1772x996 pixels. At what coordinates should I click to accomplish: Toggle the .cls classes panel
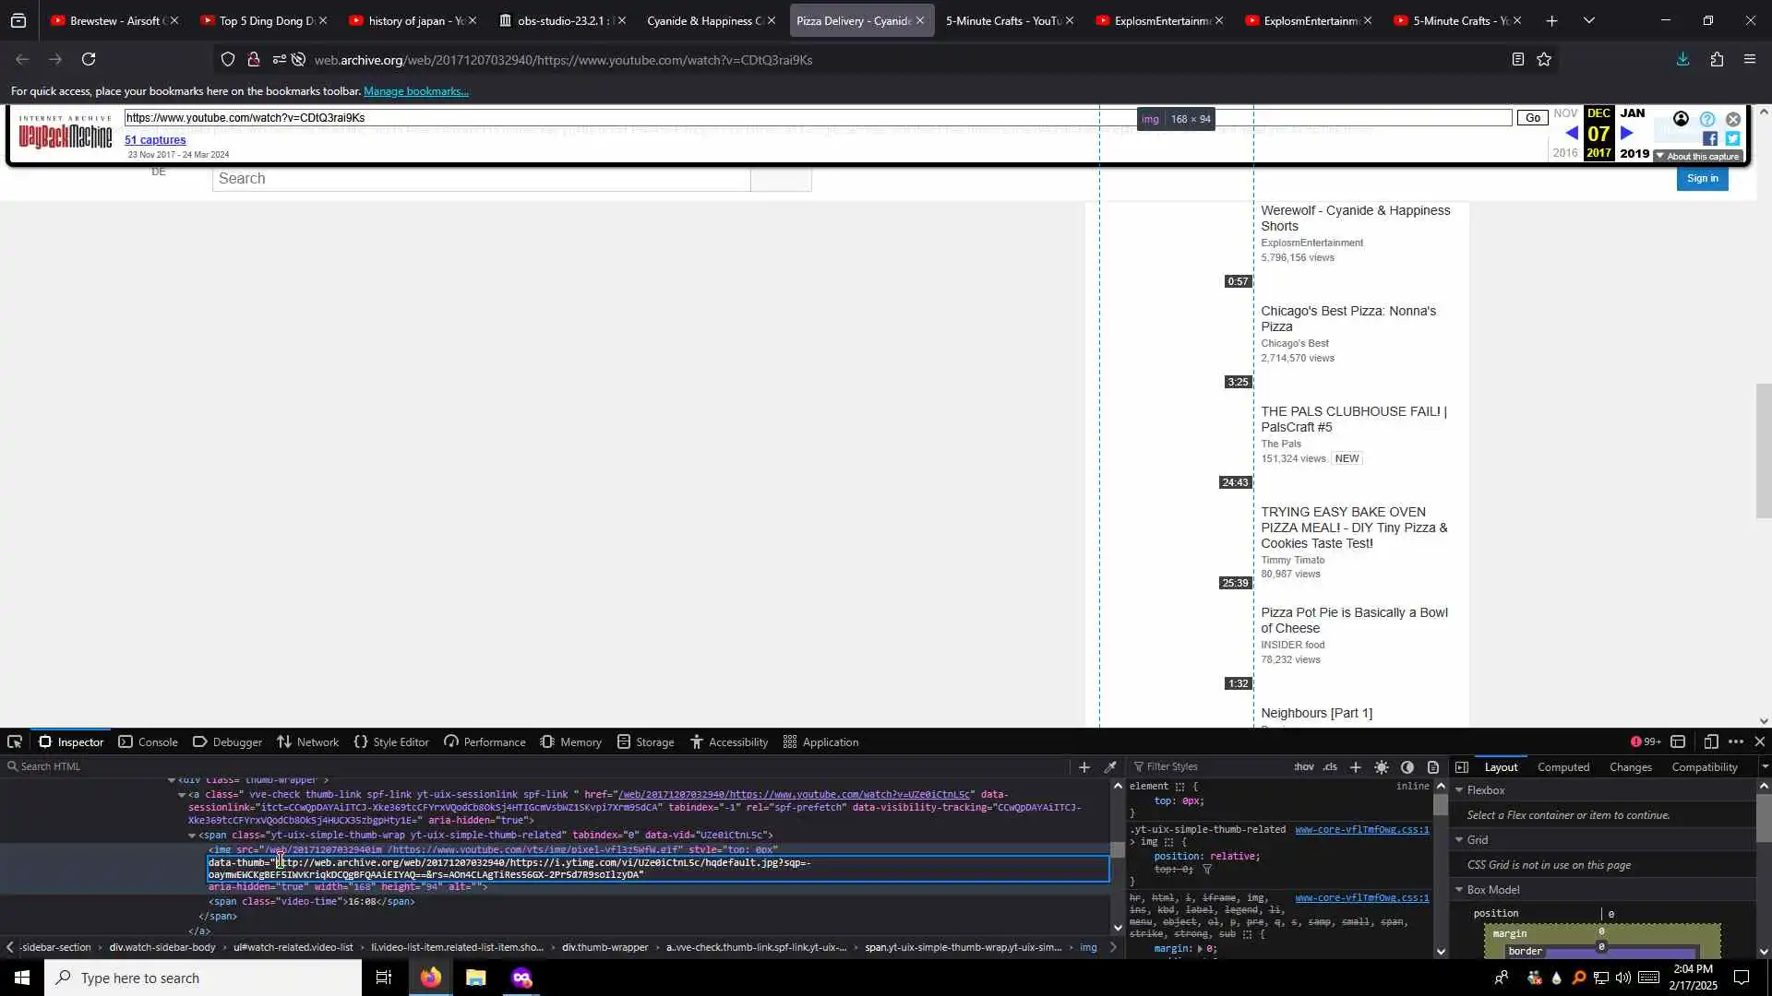[1330, 767]
